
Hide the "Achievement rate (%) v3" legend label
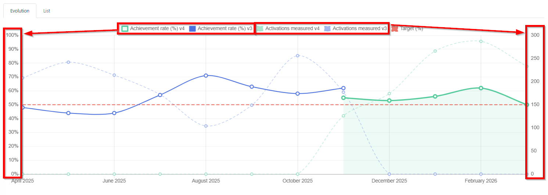[x=225, y=28]
